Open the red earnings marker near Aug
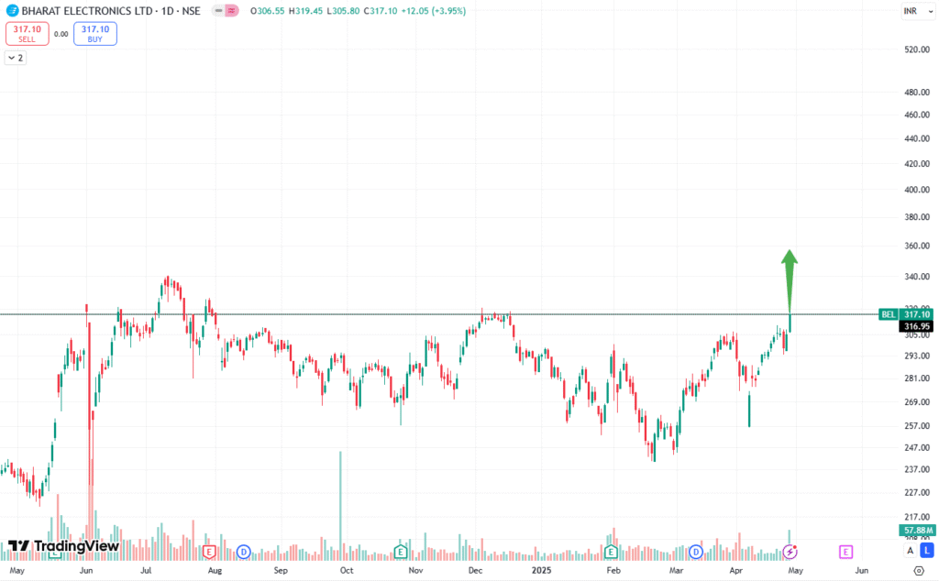 click(209, 552)
